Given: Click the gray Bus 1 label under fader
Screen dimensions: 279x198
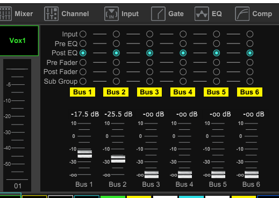Looking at the screenshot, I should click(84, 185).
